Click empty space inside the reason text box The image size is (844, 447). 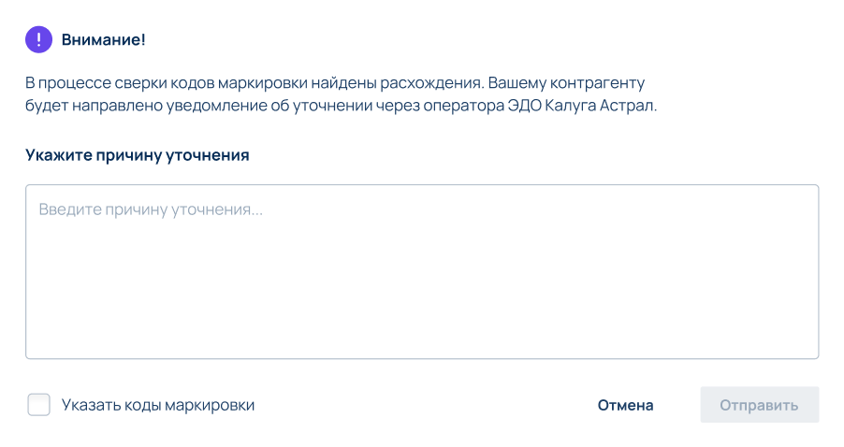422,291
